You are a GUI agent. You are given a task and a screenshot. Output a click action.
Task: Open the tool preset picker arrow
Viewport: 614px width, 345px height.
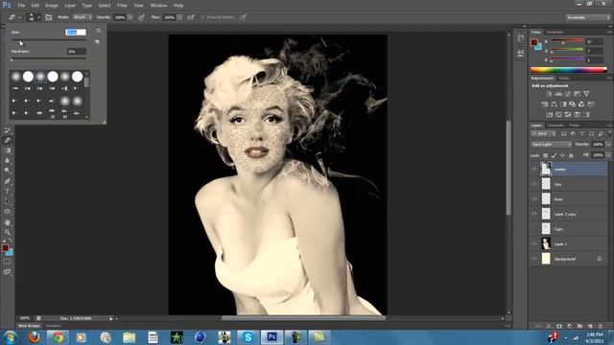[x=19, y=17]
